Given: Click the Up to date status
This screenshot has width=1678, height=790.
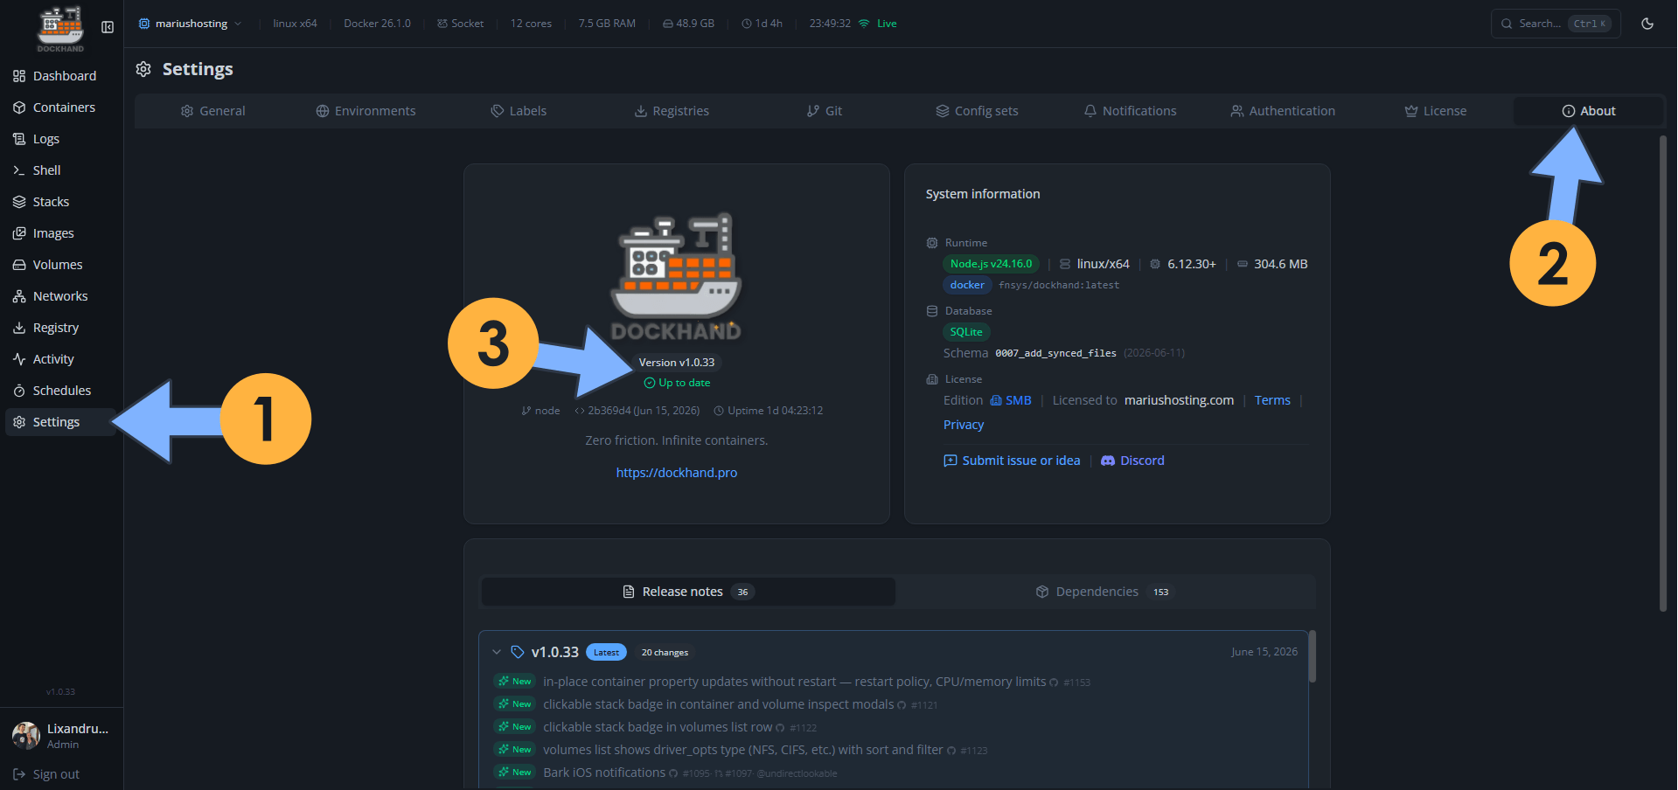Looking at the screenshot, I should pyautogui.click(x=677, y=383).
